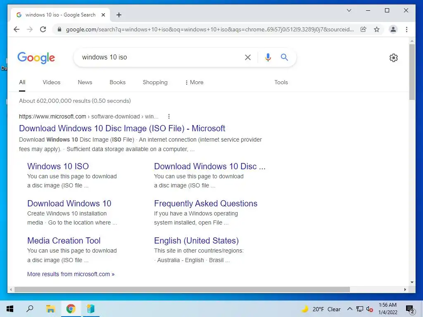
Task: Click the forward navigation arrow
Action: pyautogui.click(x=30, y=29)
